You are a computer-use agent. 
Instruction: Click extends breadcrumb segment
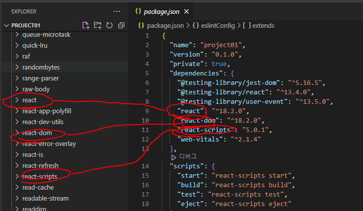263,25
